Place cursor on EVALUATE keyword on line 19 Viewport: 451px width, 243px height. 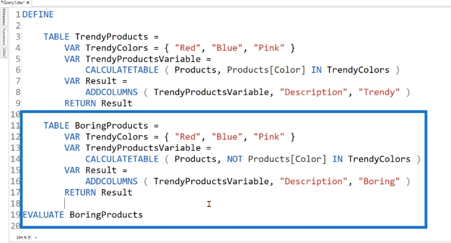(43, 215)
